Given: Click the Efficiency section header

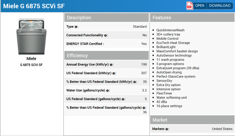Looking at the screenshot, I should 107,55.
